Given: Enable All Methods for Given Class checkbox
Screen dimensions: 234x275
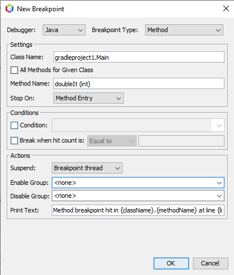Looking at the screenshot, I should point(14,70).
